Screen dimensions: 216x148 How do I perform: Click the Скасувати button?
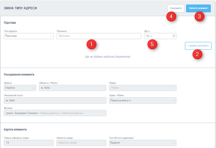click(x=175, y=8)
